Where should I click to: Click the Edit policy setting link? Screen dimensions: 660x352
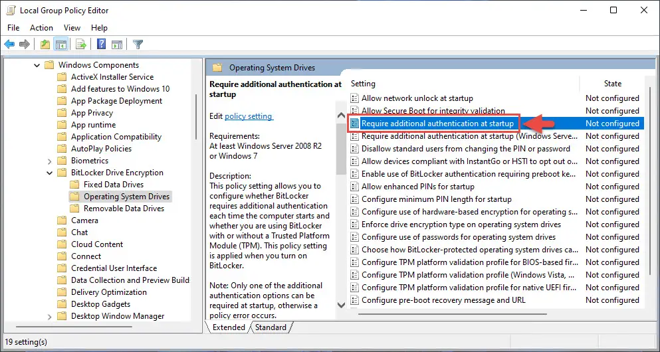249,116
